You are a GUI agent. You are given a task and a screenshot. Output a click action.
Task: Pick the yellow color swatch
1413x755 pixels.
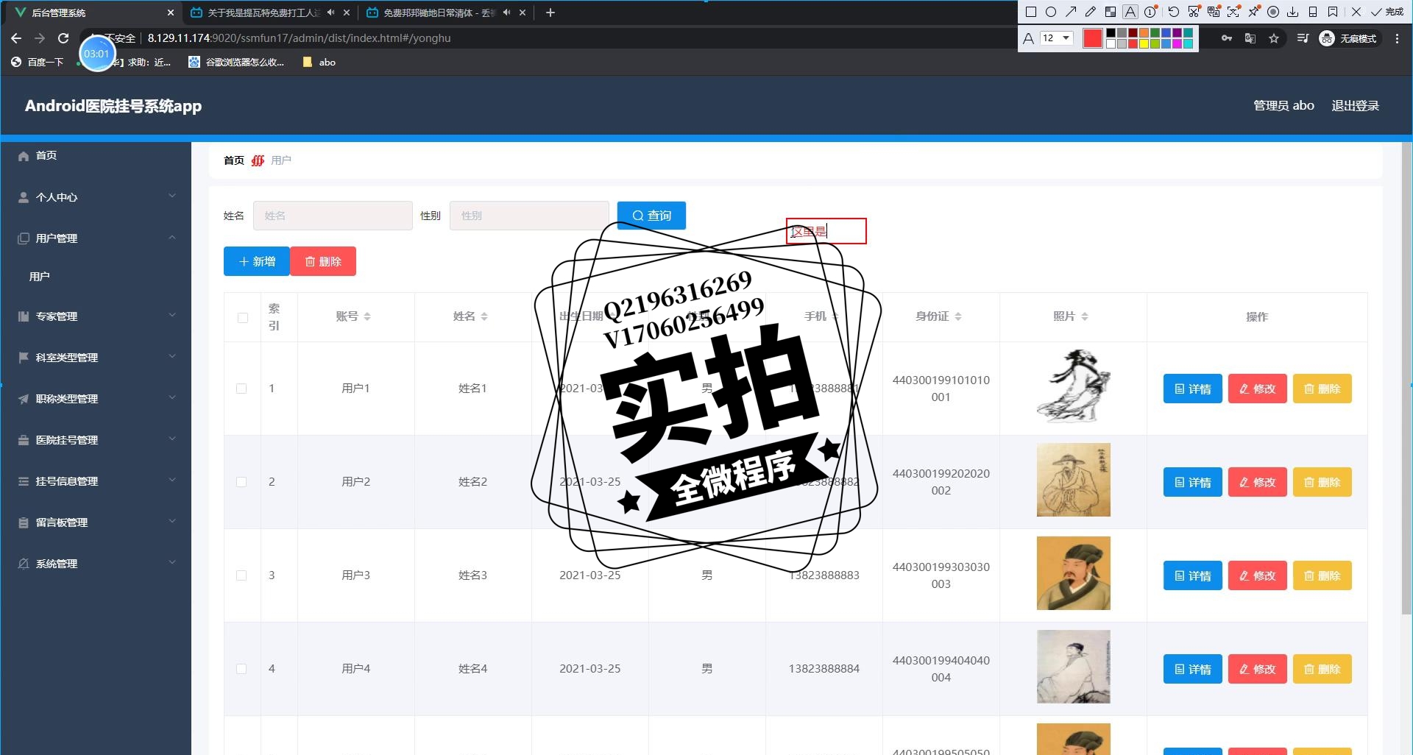1144,43
